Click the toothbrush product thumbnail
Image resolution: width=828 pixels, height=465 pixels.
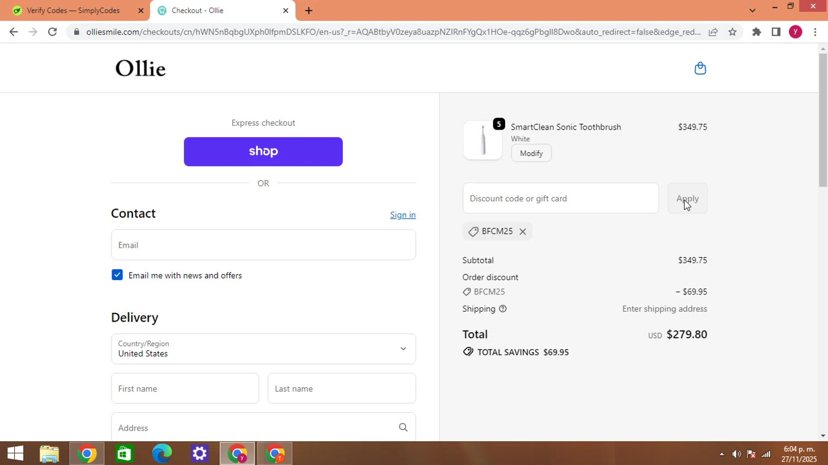(482, 140)
